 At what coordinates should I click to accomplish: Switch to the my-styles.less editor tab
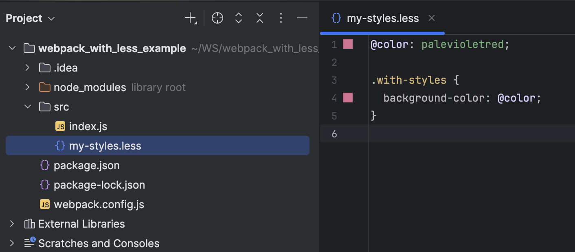coord(383,18)
